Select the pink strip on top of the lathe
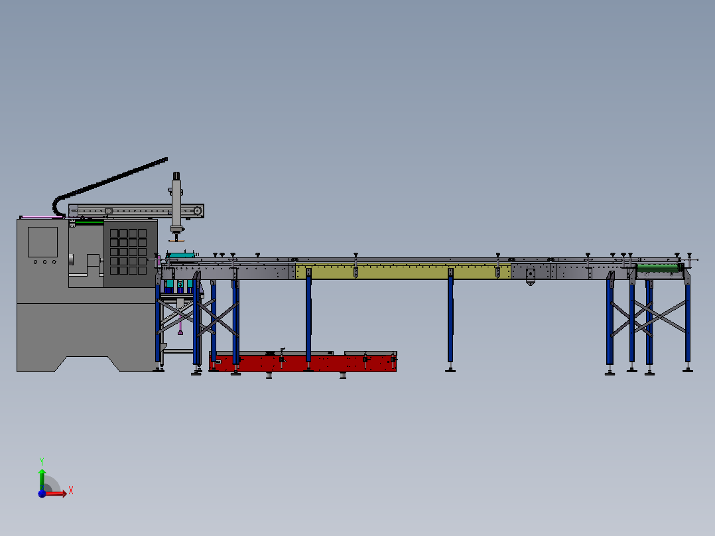715x536 pixels. (42, 217)
